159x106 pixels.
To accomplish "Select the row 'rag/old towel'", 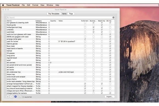I will 61,58.
